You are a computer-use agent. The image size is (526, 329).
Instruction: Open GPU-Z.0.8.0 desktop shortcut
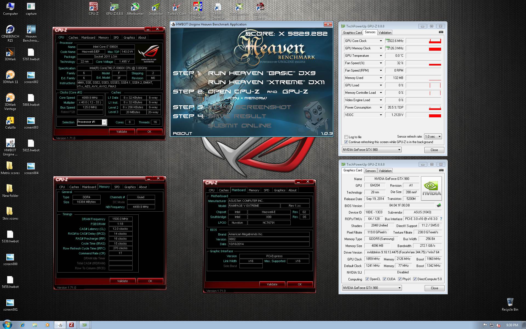pyautogui.click(x=114, y=8)
